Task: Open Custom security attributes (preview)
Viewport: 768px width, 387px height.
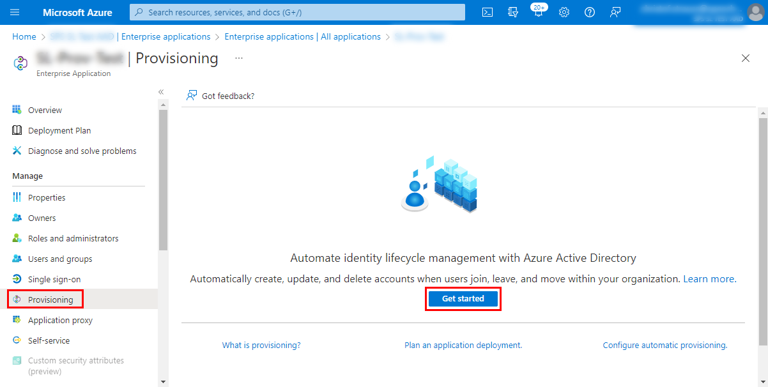Action: [76, 366]
